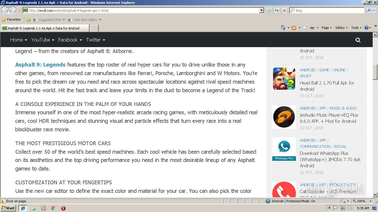Expand the Web Slice Gallery dropdown

(100, 20)
